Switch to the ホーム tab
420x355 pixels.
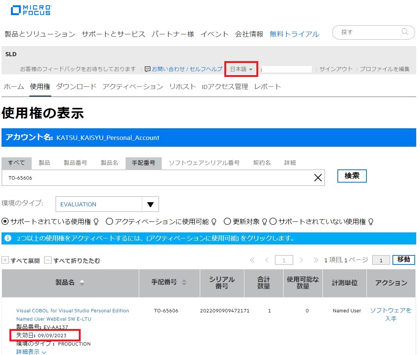pyautogui.click(x=14, y=87)
